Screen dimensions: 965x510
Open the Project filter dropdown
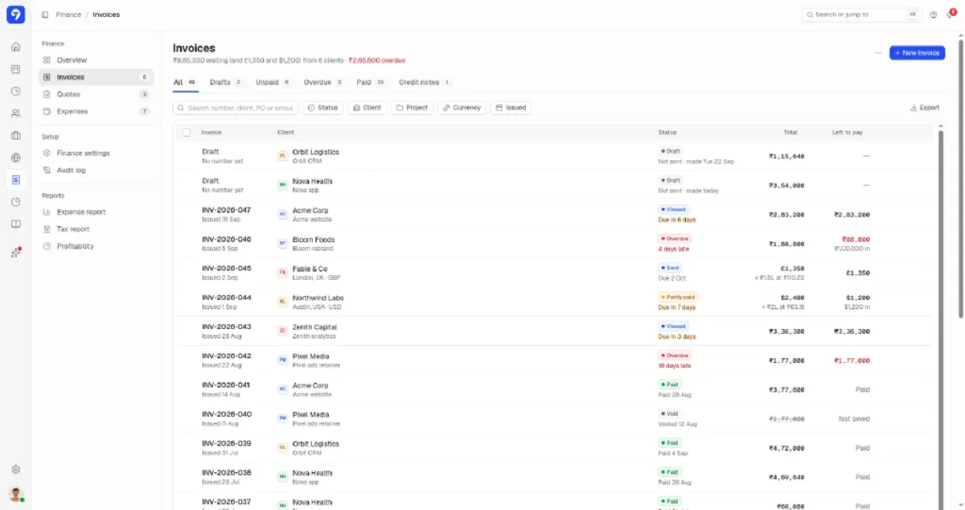click(412, 108)
